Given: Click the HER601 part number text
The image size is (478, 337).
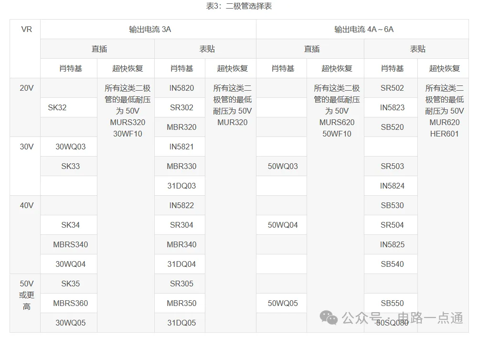Looking at the screenshot, I should click(x=445, y=134).
